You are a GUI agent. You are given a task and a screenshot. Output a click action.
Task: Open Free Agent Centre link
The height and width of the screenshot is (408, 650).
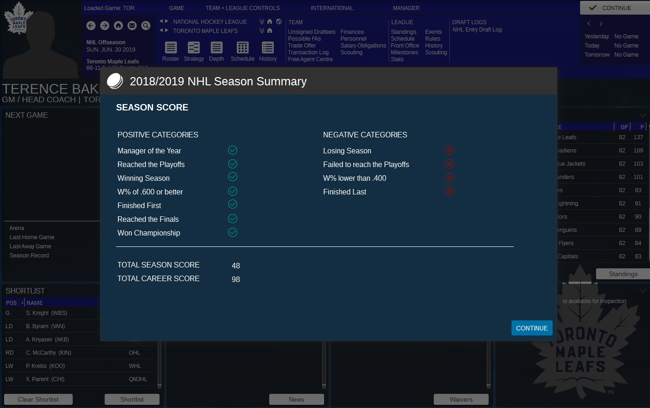(310, 59)
